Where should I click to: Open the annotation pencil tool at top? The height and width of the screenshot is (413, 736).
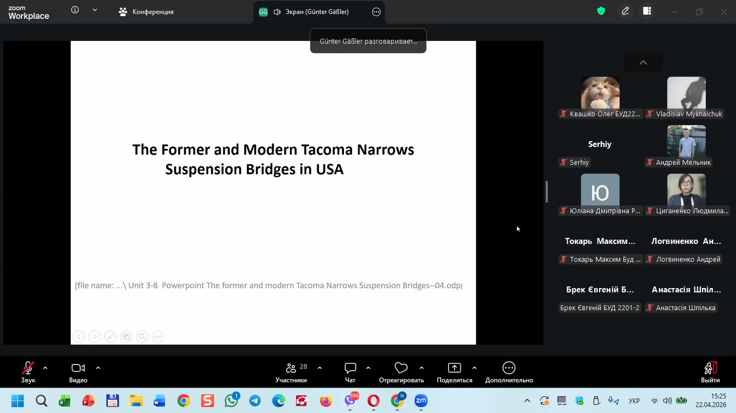(x=625, y=11)
